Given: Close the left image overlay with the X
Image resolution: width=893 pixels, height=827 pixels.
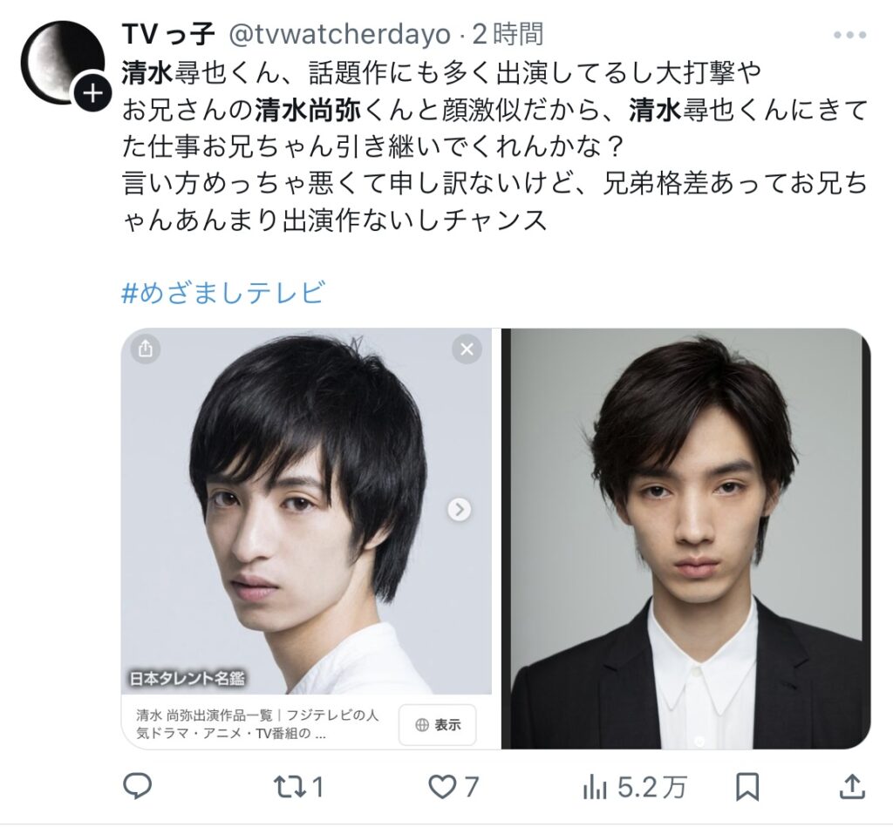Looking at the screenshot, I should click(x=467, y=349).
